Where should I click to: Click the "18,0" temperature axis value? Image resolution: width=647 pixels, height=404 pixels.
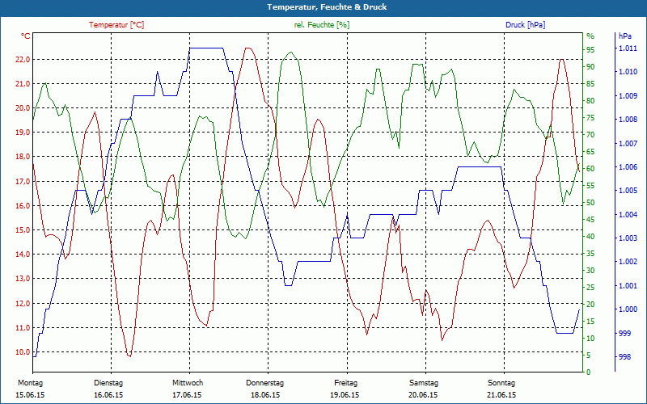[x=23, y=157]
